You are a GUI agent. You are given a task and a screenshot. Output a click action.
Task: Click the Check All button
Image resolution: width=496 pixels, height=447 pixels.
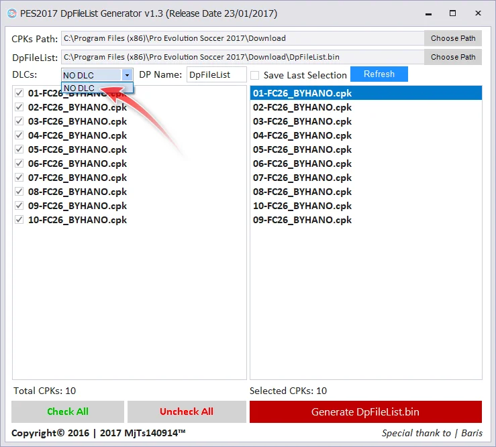click(x=68, y=411)
